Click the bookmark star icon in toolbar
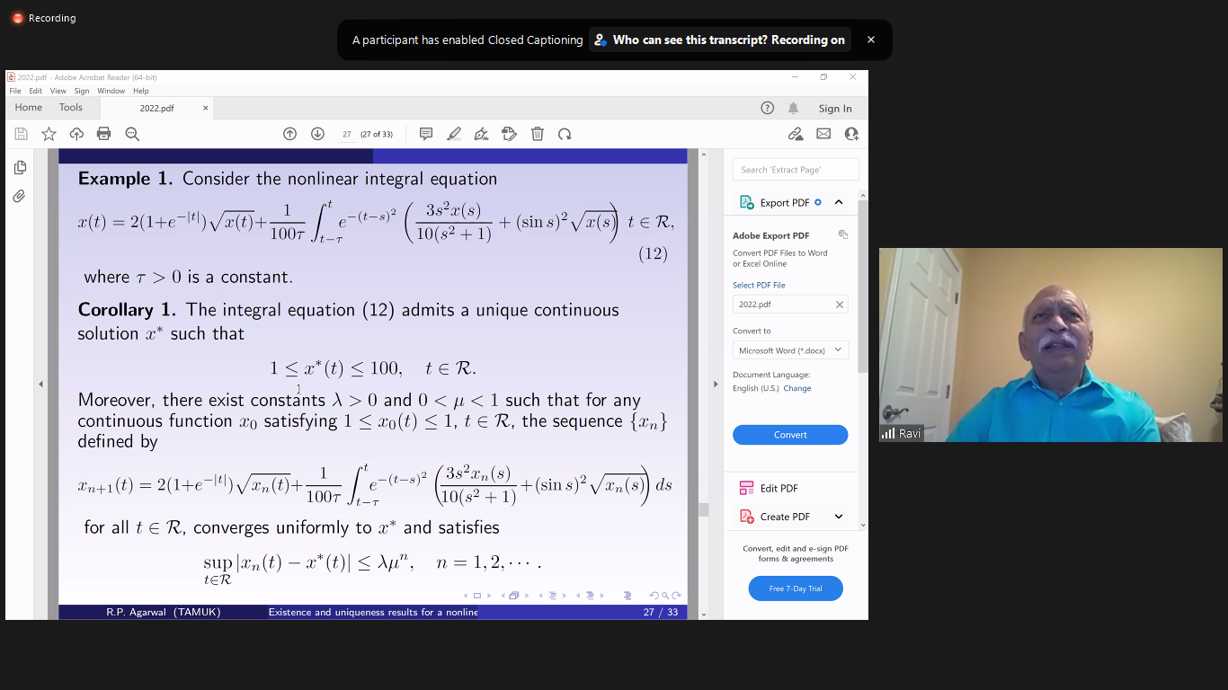Image resolution: width=1228 pixels, height=690 pixels. coord(49,134)
